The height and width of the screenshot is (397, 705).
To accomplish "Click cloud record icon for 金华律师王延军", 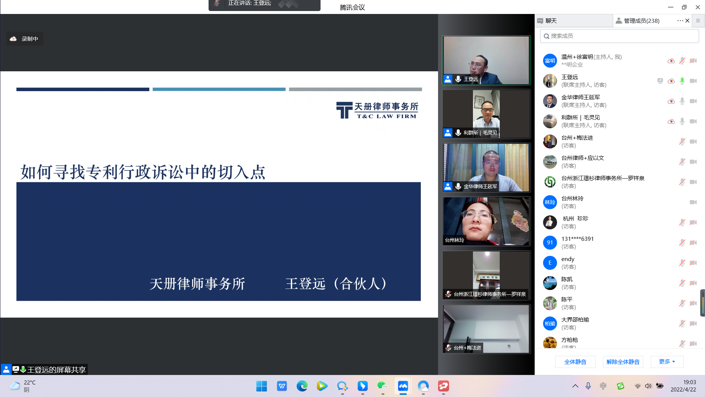I will pyautogui.click(x=671, y=101).
